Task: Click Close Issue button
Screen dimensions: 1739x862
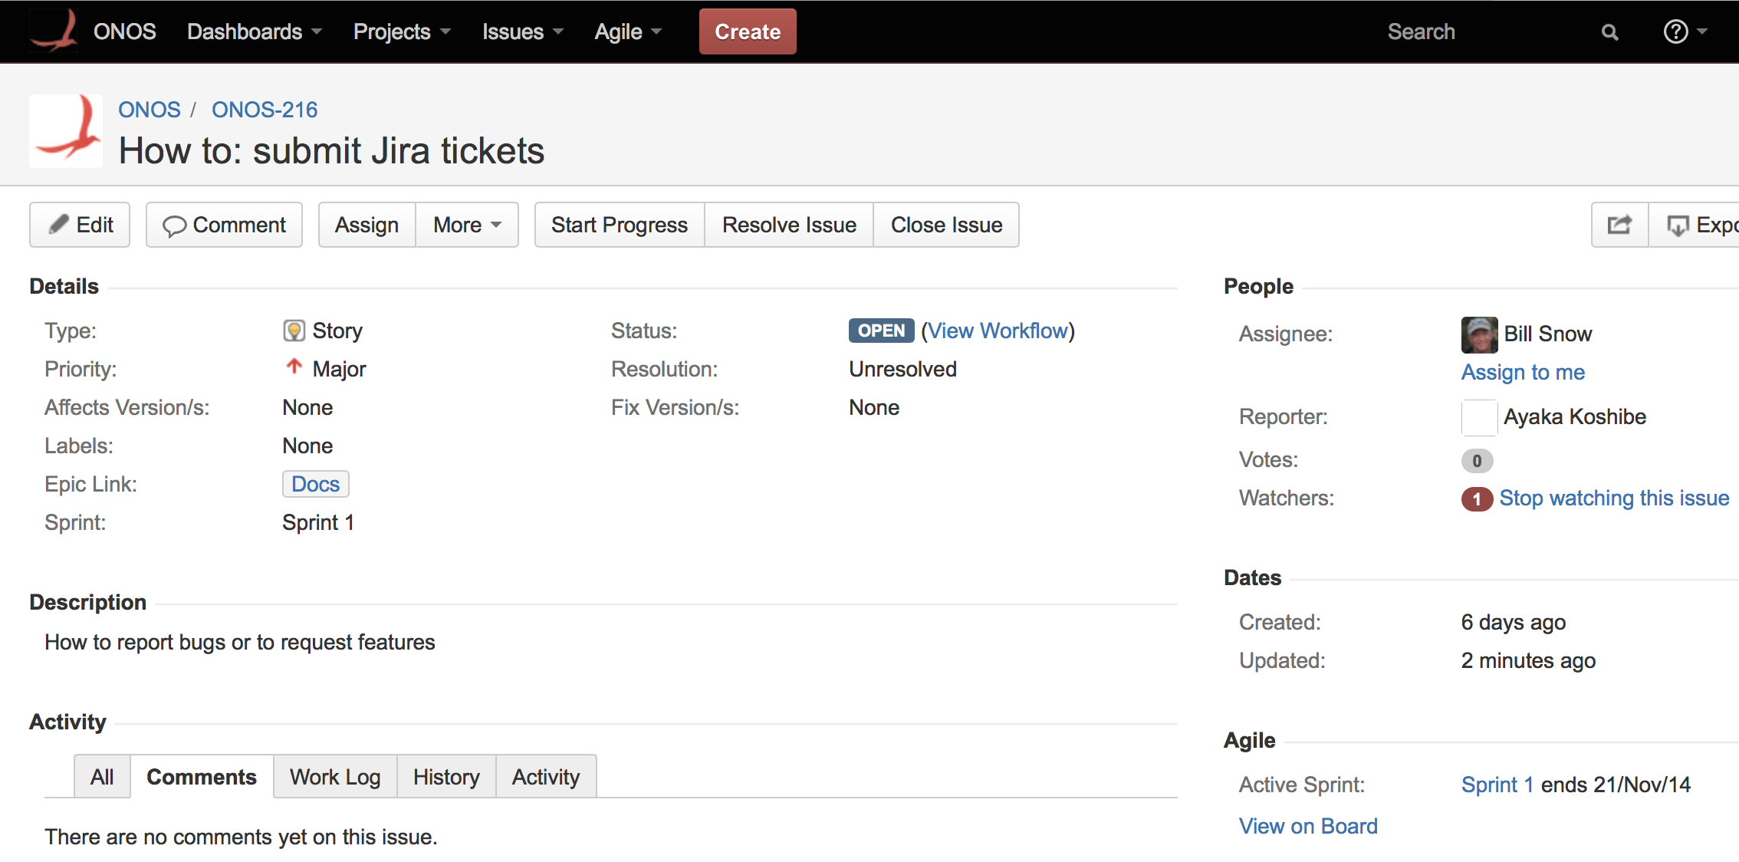Action: (946, 225)
